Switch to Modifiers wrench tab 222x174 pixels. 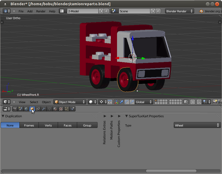point(44,109)
